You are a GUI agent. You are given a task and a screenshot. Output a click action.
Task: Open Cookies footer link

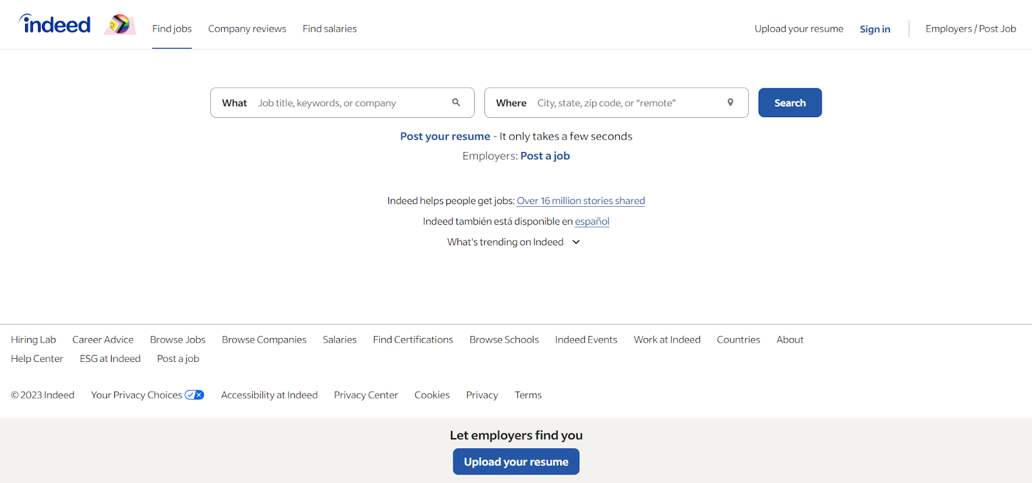point(432,395)
